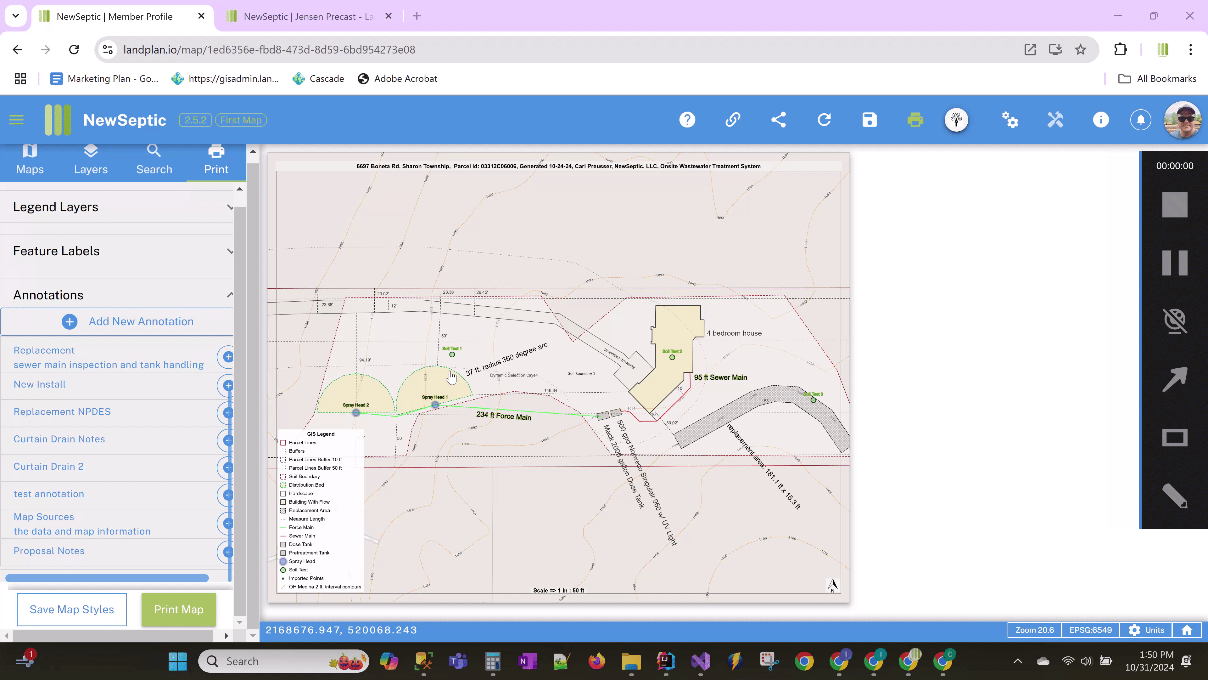The width and height of the screenshot is (1208, 680).
Task: Click the Info icon in toolbar
Action: coord(1101,120)
